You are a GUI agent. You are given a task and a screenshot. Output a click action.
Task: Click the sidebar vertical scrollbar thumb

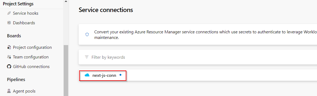point(66,70)
